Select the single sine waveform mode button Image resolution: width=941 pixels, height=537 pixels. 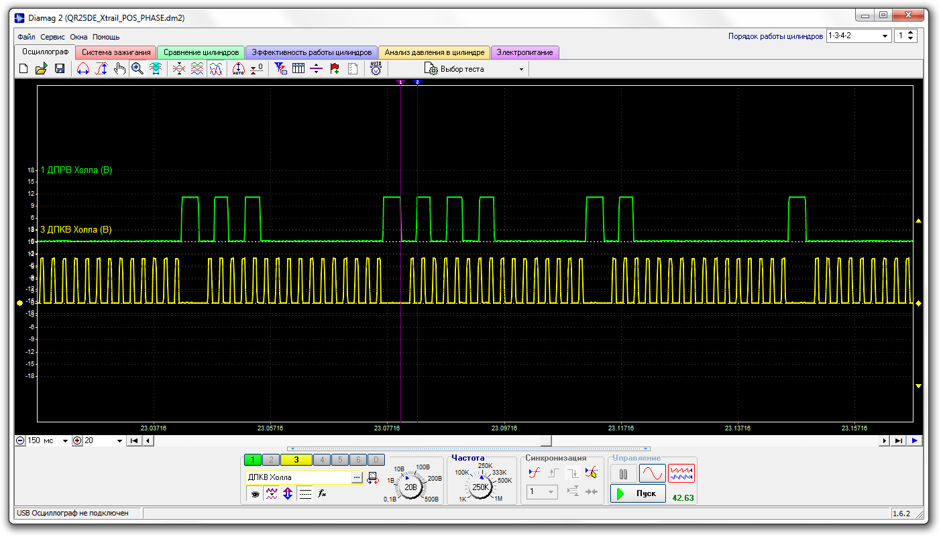tap(652, 473)
